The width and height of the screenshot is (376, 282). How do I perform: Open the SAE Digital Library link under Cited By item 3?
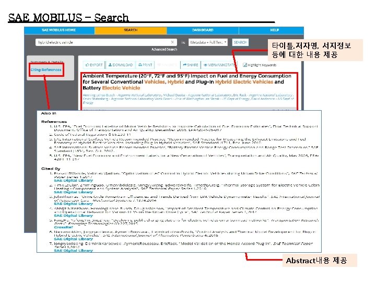coord(74,204)
